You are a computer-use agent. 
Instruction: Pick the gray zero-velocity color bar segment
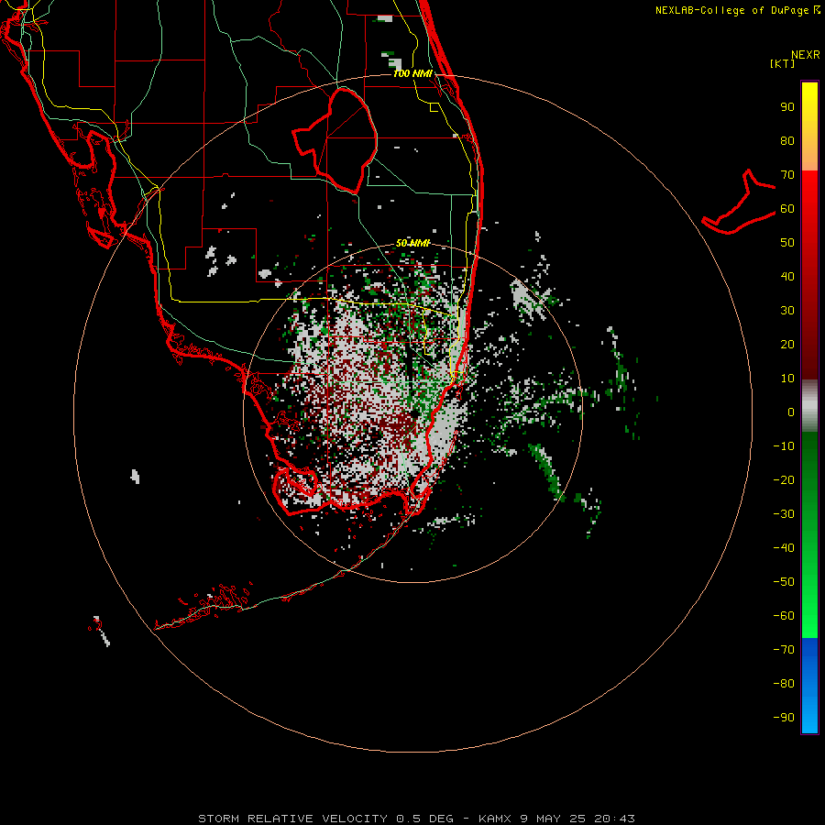click(809, 406)
